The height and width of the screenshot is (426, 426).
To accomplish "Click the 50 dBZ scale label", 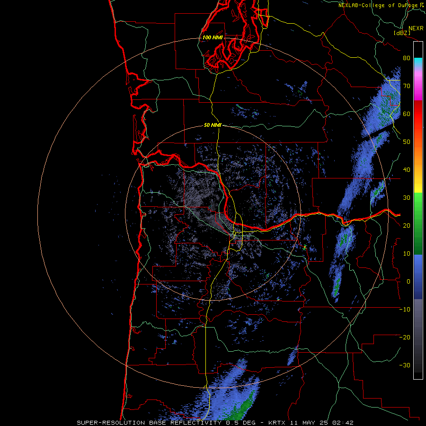I will 407,142.
